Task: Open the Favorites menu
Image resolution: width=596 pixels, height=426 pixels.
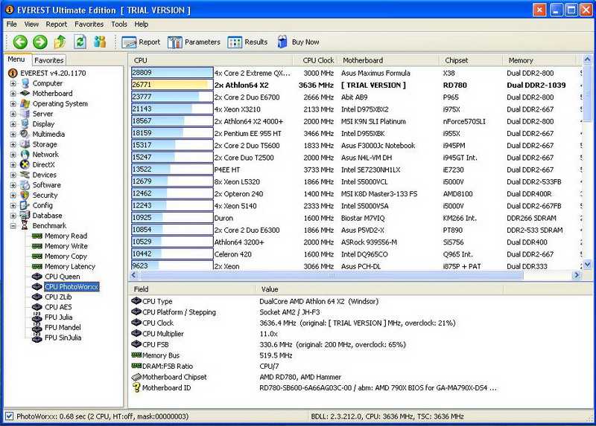Action: pyautogui.click(x=89, y=25)
